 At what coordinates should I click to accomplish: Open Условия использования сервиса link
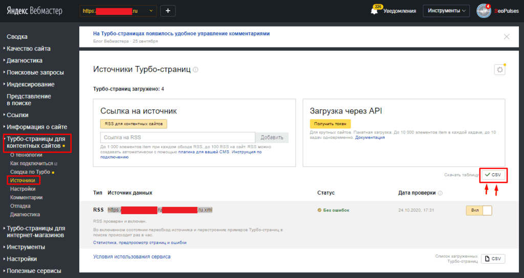132,257
